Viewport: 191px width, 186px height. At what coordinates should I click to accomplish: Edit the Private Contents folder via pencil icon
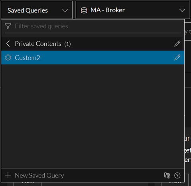click(177, 43)
